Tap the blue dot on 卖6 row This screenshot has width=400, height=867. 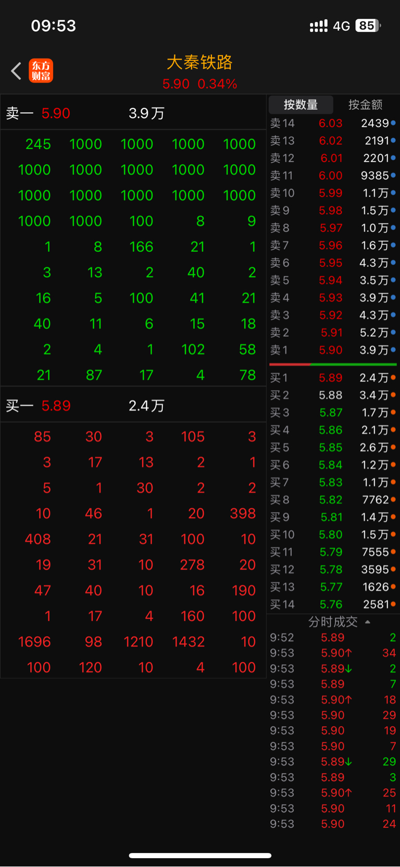pyautogui.click(x=393, y=263)
